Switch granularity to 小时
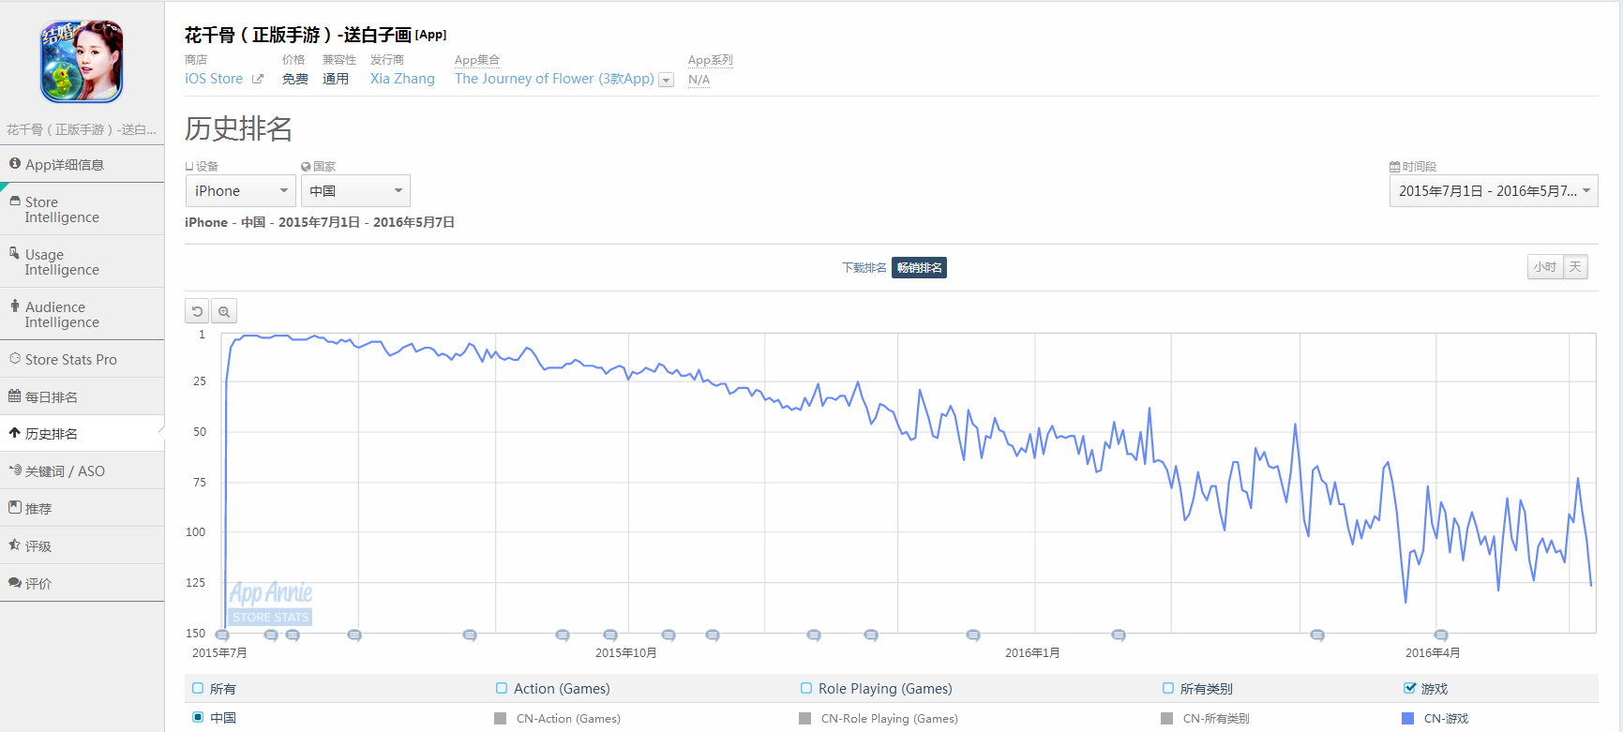This screenshot has height=732, width=1623. coord(1545,267)
